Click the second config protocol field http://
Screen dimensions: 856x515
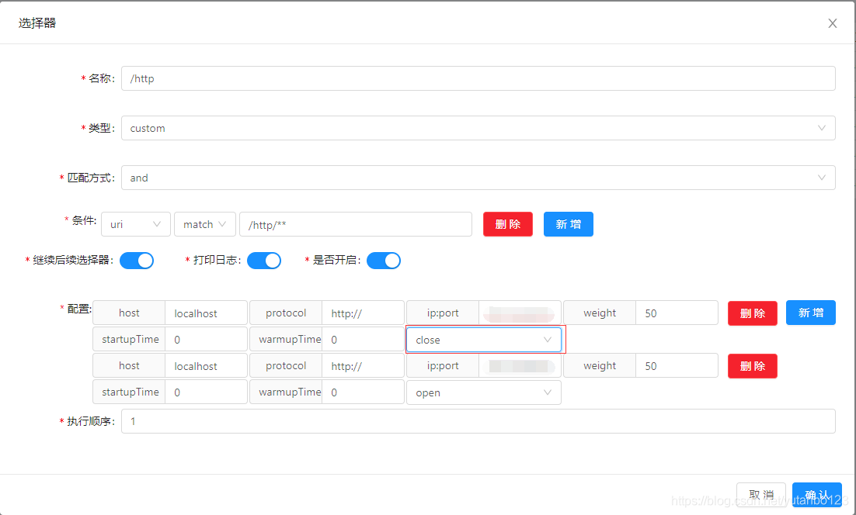[363, 365]
